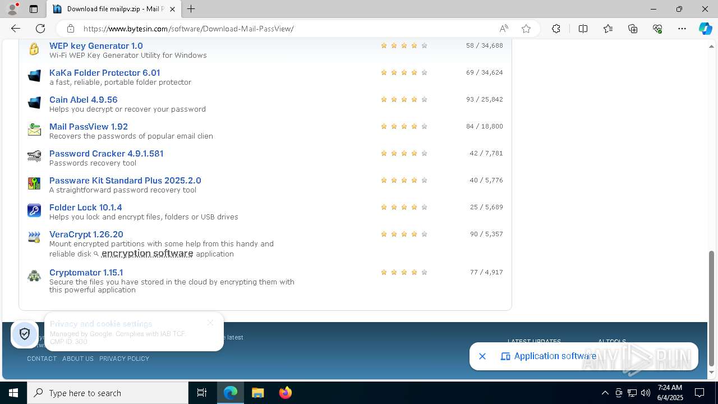Open File Explorer from the taskbar
718x404 pixels.
257,393
